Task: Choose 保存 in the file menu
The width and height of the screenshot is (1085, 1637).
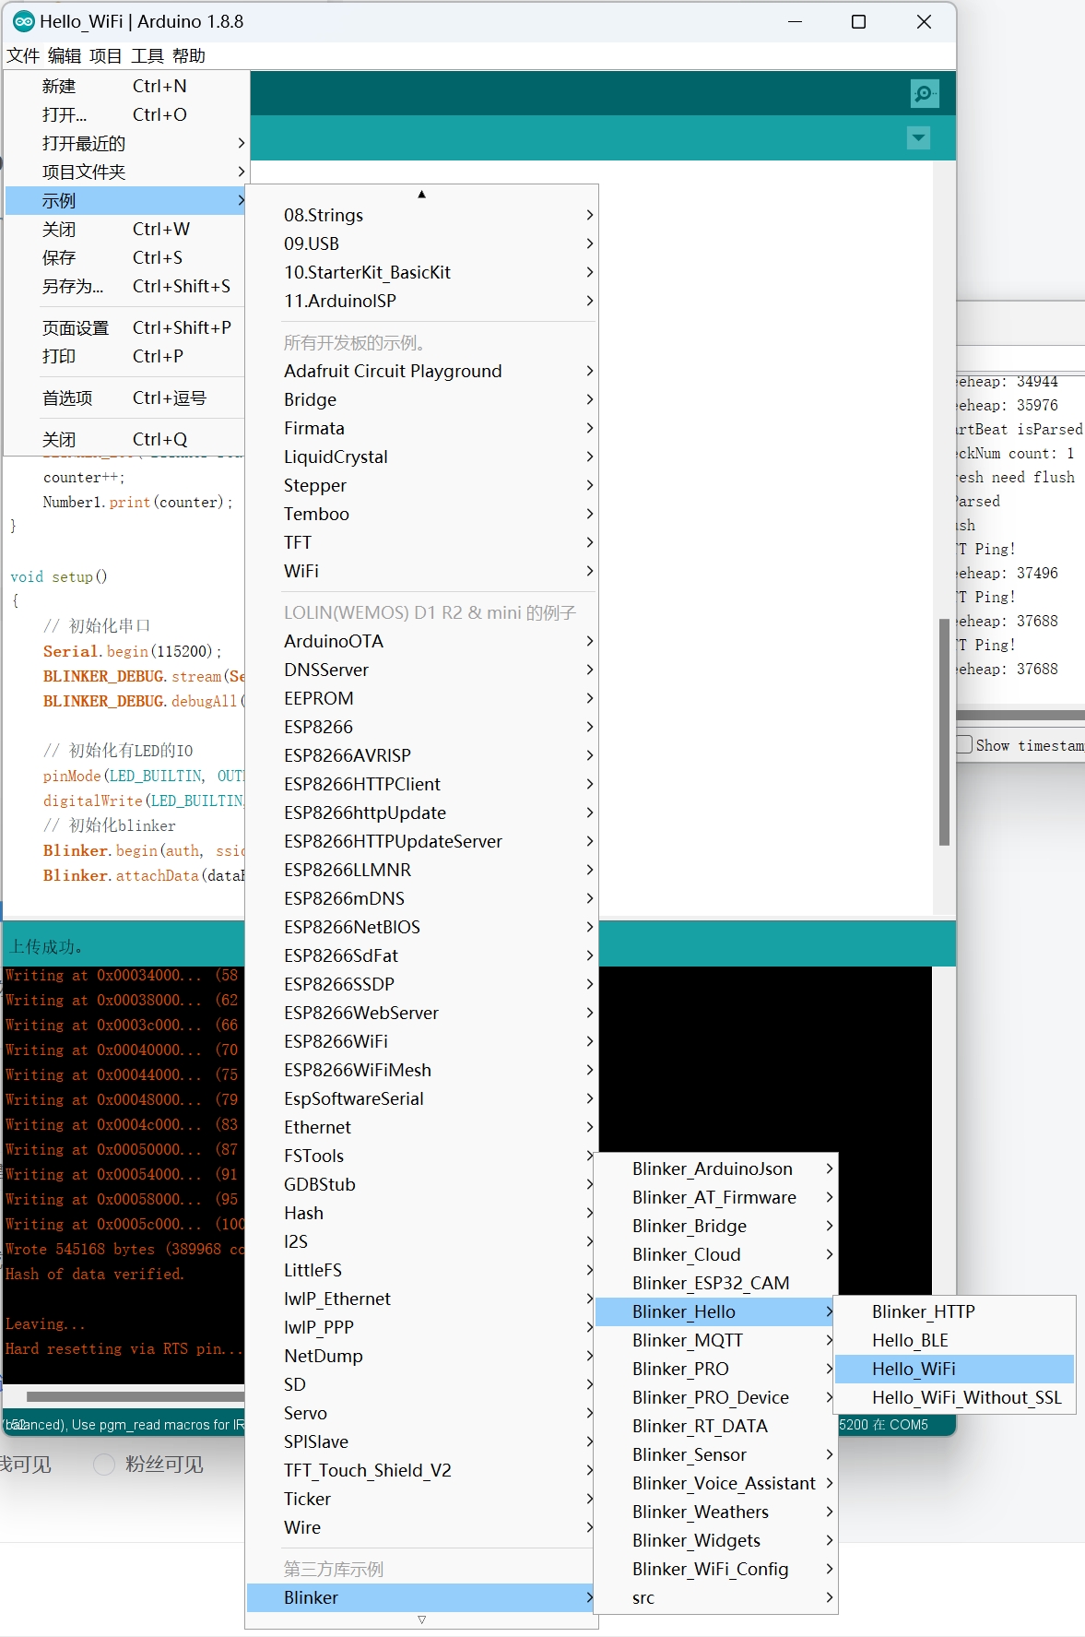Action: [126, 257]
